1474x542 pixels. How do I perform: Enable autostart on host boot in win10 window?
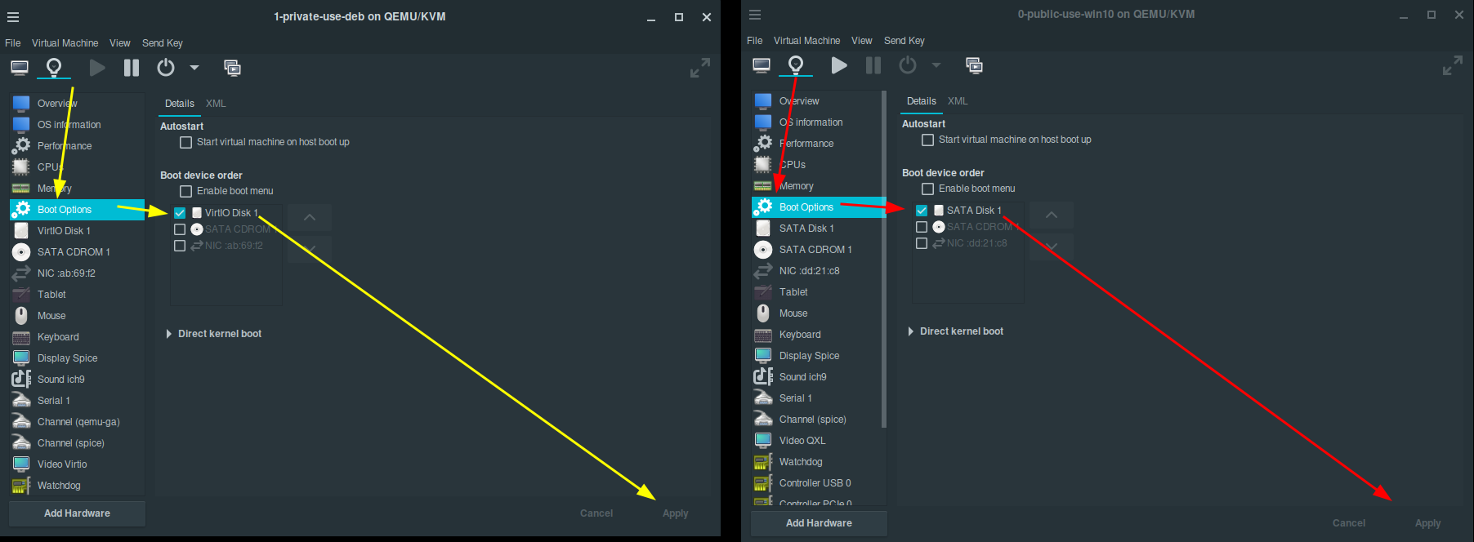(x=927, y=140)
